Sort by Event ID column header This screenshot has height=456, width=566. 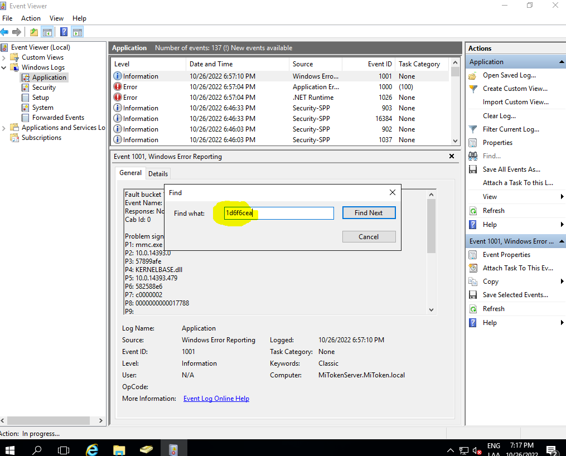tap(369, 64)
